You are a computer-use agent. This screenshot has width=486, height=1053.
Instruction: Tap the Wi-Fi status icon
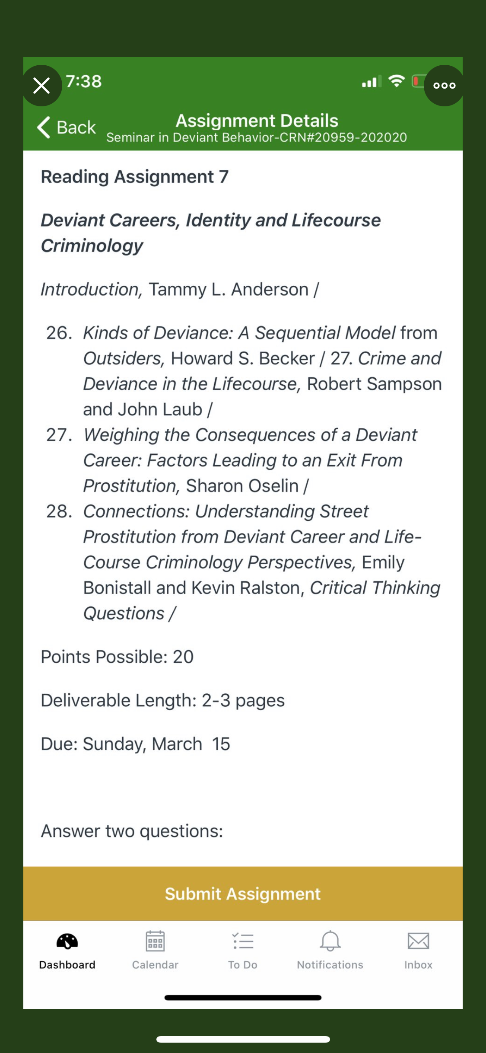point(396,81)
